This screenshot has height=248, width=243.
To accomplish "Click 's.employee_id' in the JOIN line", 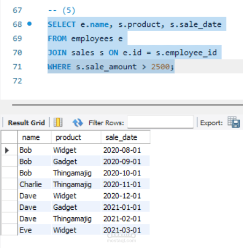I will pos(187,53).
